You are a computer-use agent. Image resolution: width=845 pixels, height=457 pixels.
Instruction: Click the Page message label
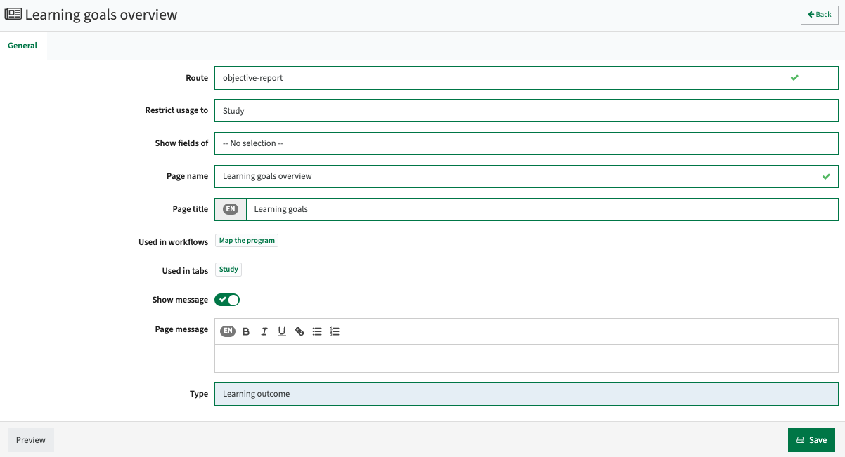tap(181, 329)
